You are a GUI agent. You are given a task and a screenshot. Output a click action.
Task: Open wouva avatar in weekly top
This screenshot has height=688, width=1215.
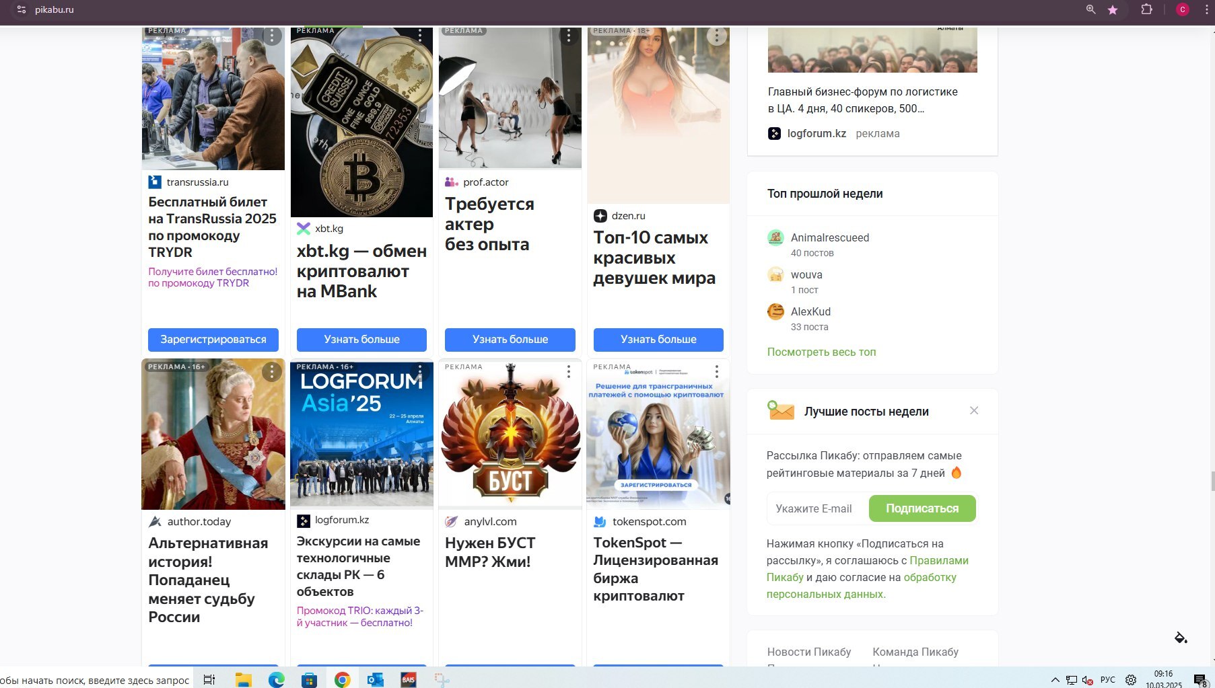point(776,274)
